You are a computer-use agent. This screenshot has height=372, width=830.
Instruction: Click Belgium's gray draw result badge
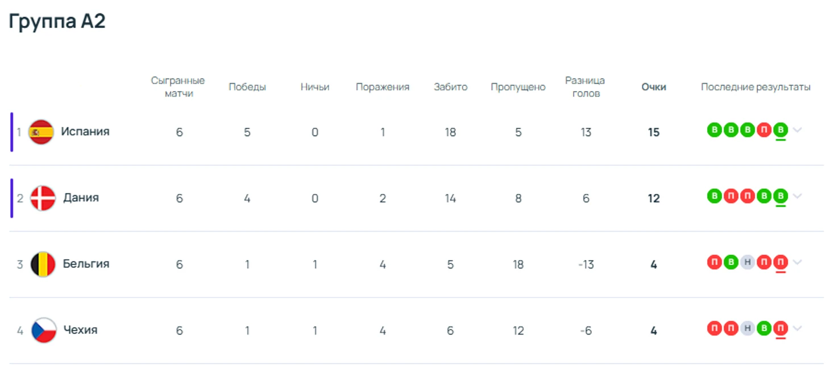coord(748,262)
